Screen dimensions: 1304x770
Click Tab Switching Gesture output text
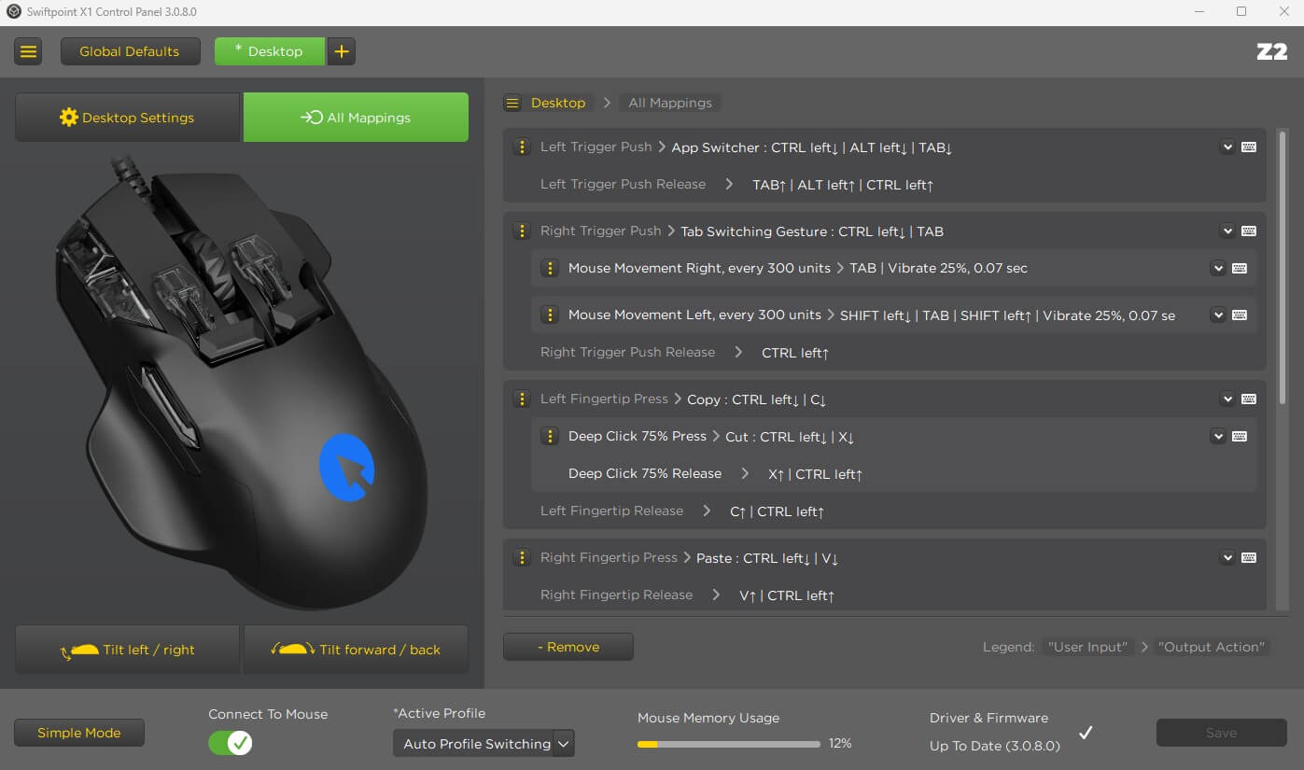coord(812,231)
